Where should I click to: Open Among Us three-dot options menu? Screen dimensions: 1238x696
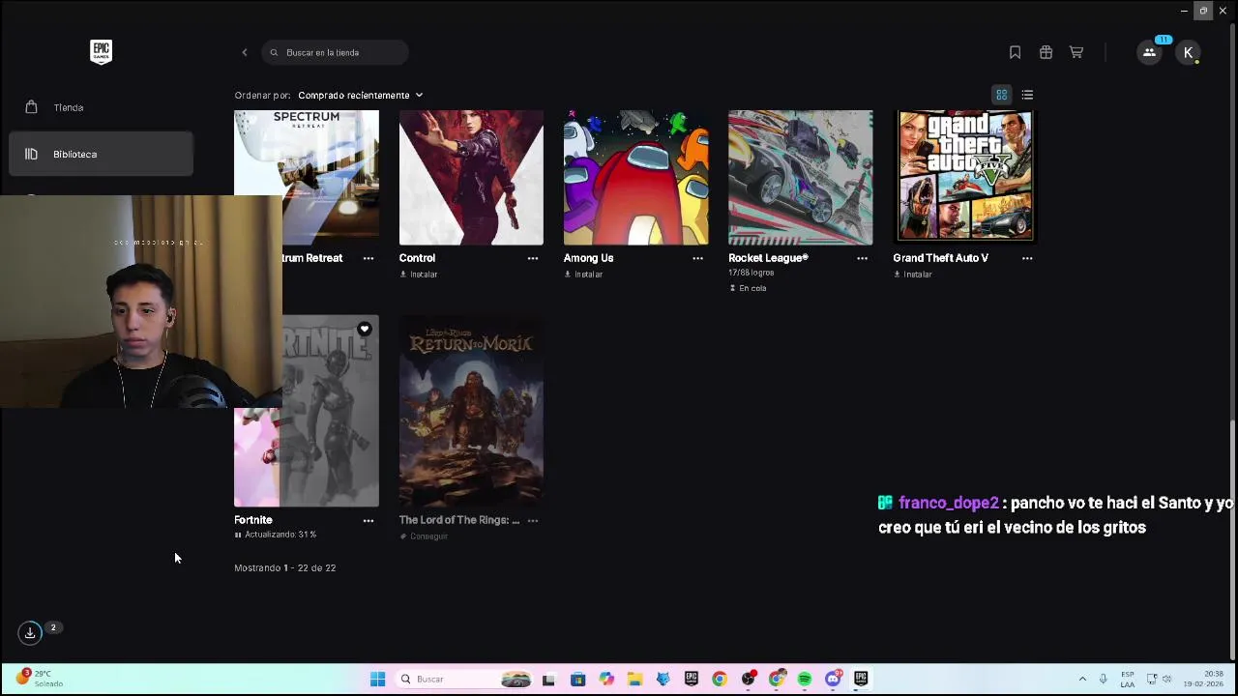(x=697, y=258)
